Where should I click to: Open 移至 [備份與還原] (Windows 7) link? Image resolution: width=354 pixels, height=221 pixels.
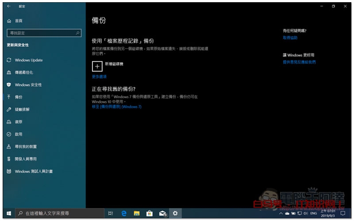[x=116, y=107]
